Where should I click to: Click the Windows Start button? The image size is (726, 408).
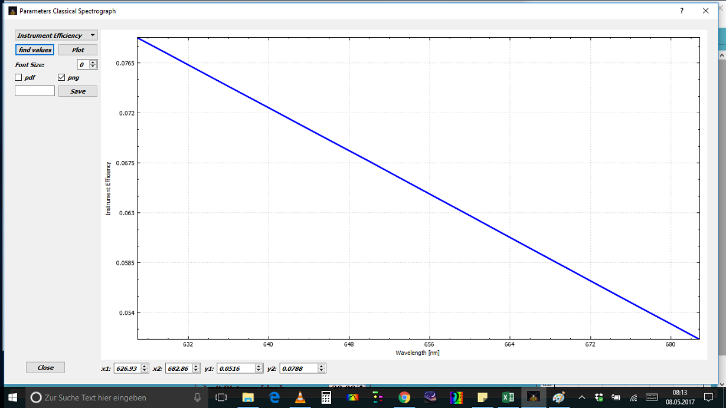[12, 397]
